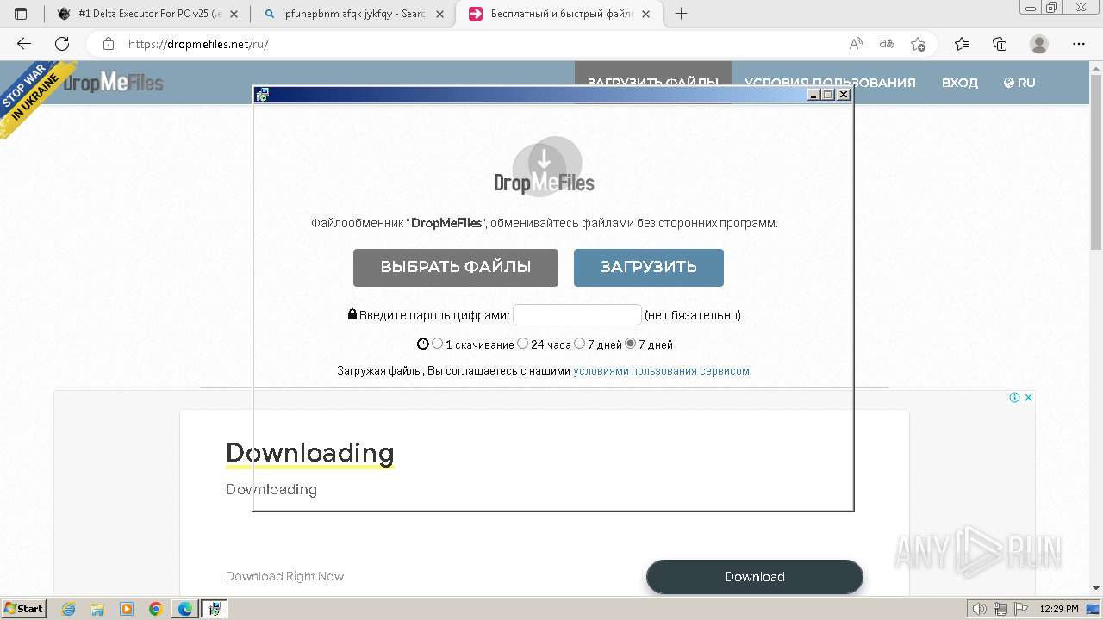Click the overlay window's title bar icon
The image size is (1103, 620).
tap(262, 95)
